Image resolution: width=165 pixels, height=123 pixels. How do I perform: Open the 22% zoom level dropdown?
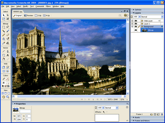pos(127,100)
